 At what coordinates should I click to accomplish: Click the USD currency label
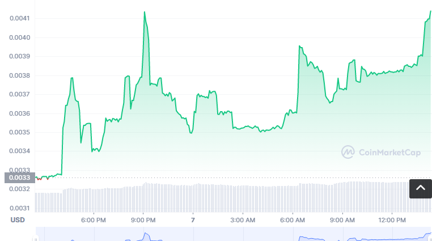click(x=18, y=219)
